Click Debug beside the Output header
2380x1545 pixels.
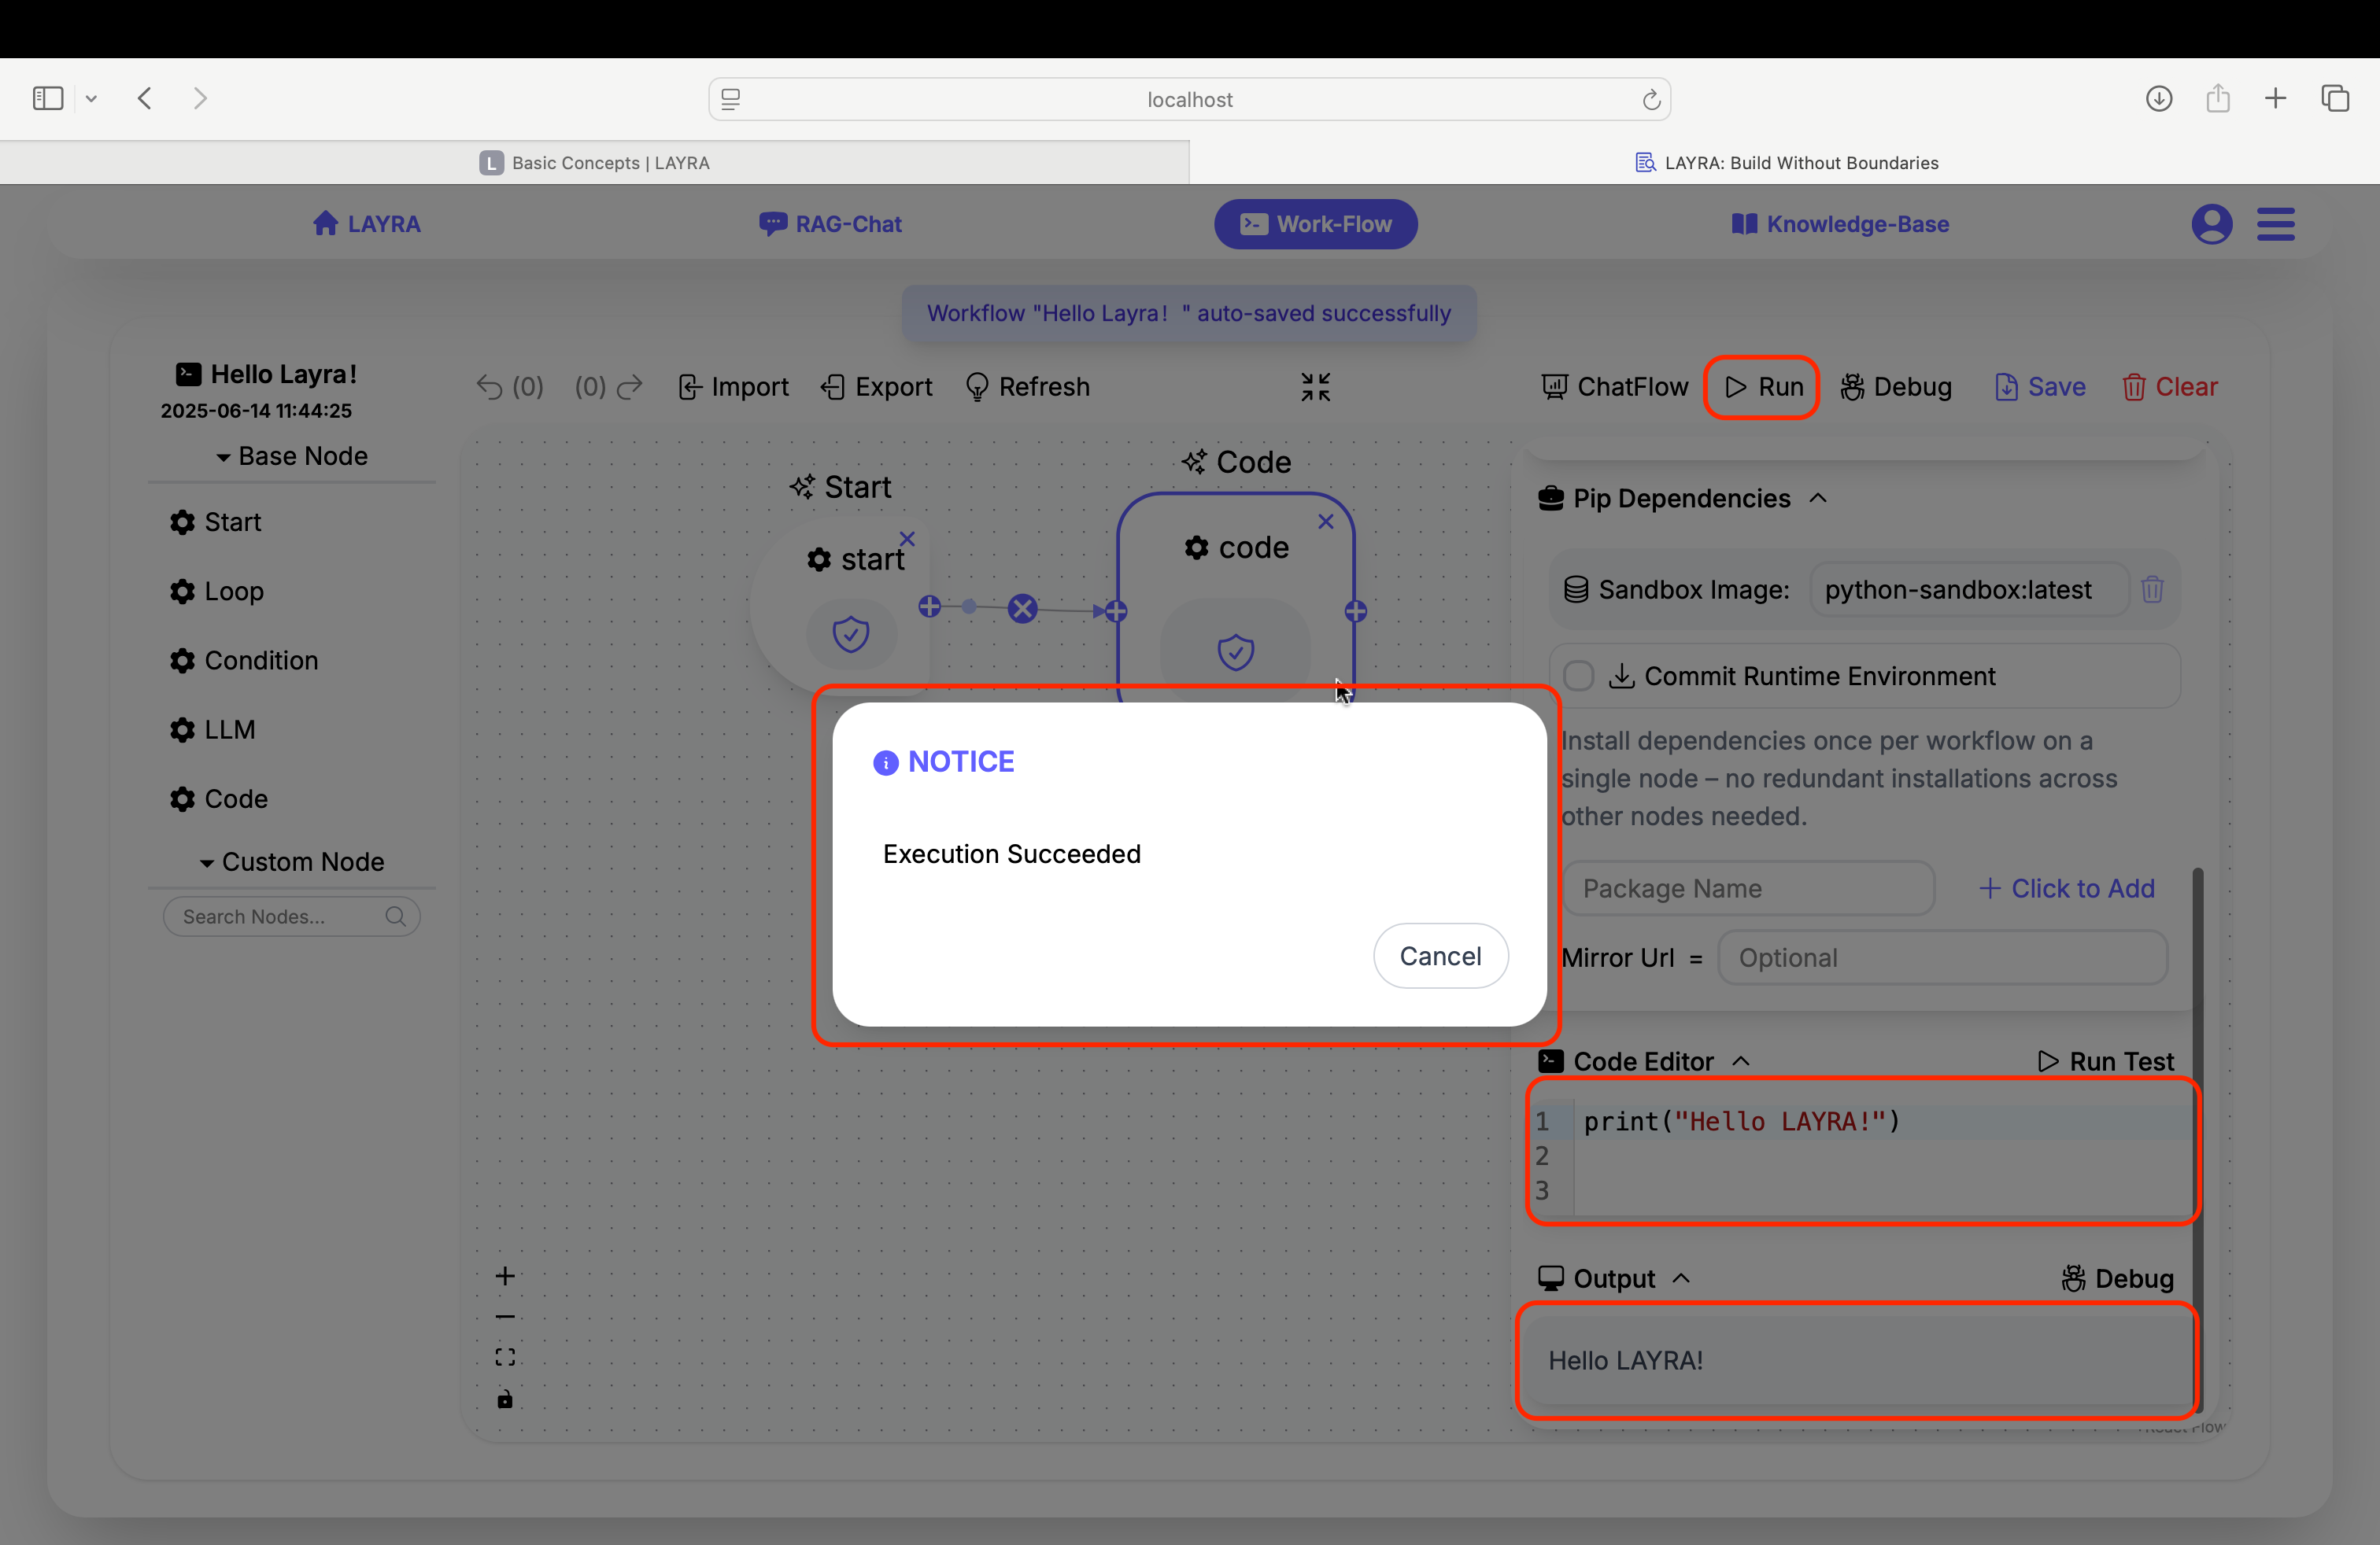[x=2117, y=1278]
